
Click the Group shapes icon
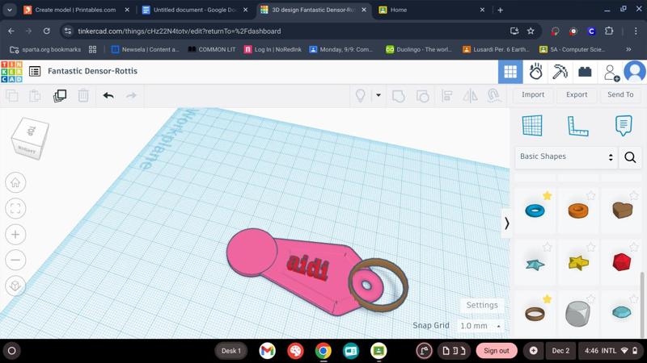pos(398,96)
